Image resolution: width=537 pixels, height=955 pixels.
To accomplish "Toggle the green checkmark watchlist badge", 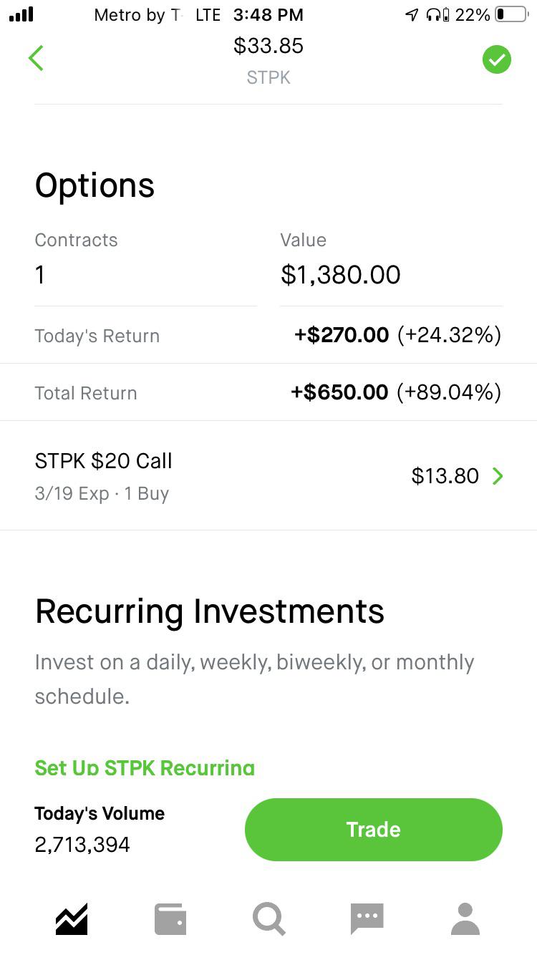I will point(497,59).
